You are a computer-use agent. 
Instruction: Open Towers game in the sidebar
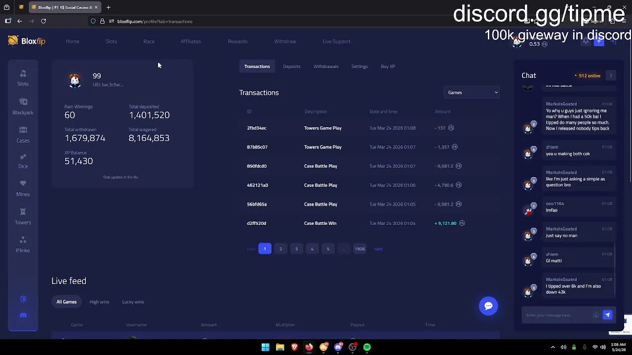23,216
